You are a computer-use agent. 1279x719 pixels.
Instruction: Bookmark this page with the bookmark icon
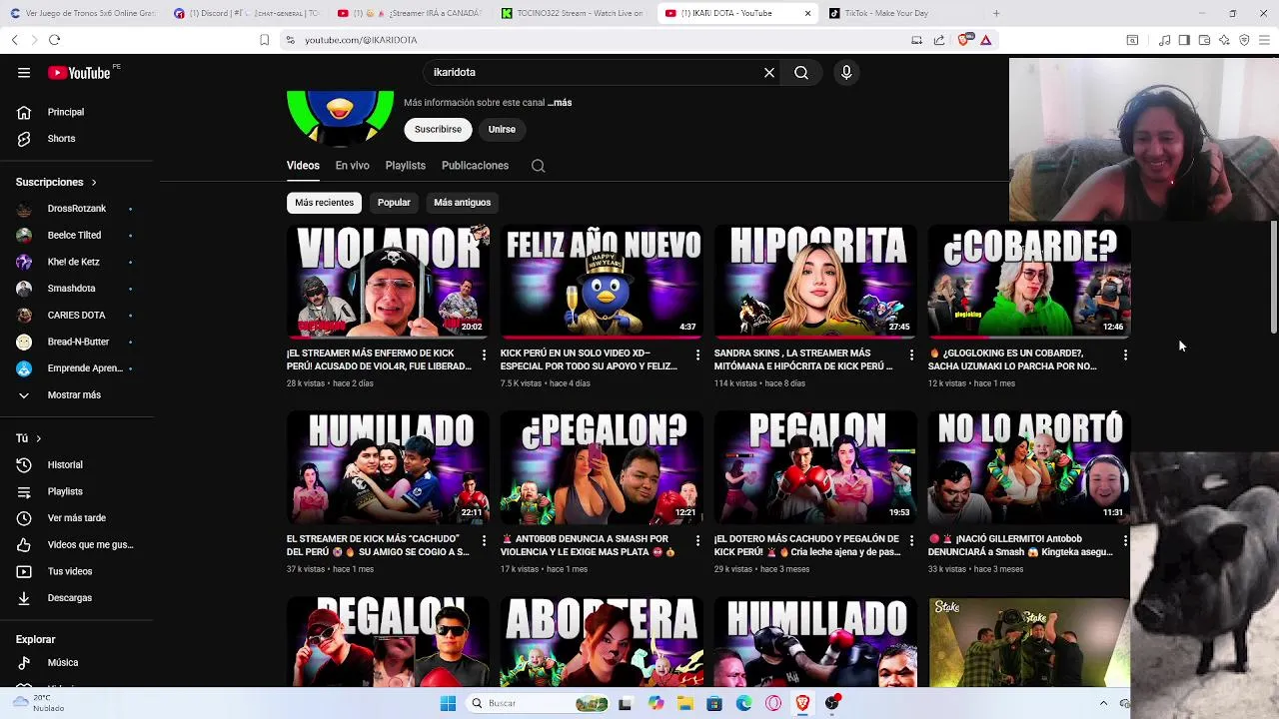[x=264, y=40]
